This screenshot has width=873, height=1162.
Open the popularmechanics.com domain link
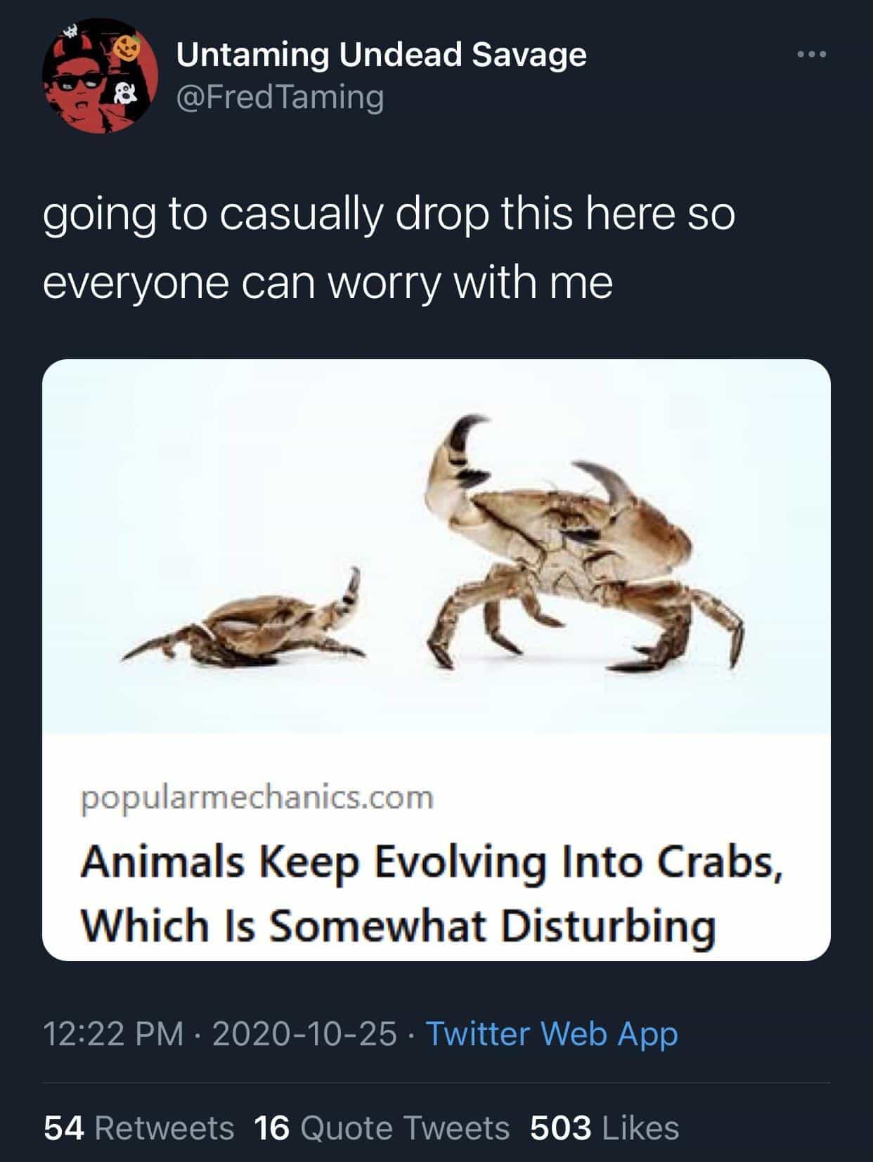coord(257,798)
